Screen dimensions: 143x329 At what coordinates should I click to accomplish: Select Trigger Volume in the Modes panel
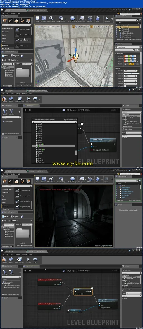click(23, 207)
